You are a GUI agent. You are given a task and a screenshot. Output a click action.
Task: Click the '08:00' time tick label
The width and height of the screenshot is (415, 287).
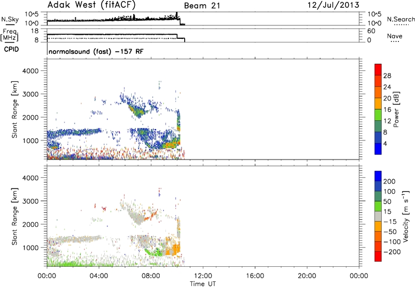151,276
